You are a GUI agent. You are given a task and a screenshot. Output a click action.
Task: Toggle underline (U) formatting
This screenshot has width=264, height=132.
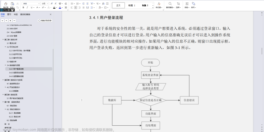click(x=31, y=7)
